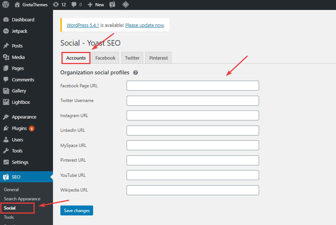Focus the Facebook Page URL field

192,85
